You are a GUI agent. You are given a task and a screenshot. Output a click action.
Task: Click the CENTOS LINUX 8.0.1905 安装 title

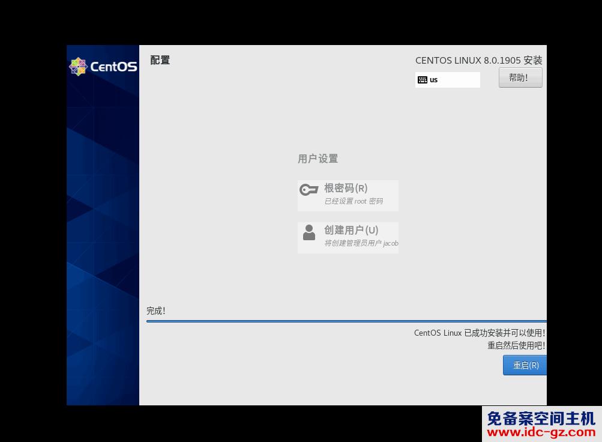click(x=478, y=60)
